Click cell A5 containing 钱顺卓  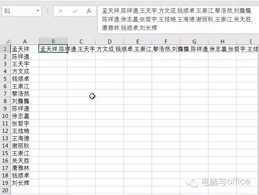pos(25,79)
